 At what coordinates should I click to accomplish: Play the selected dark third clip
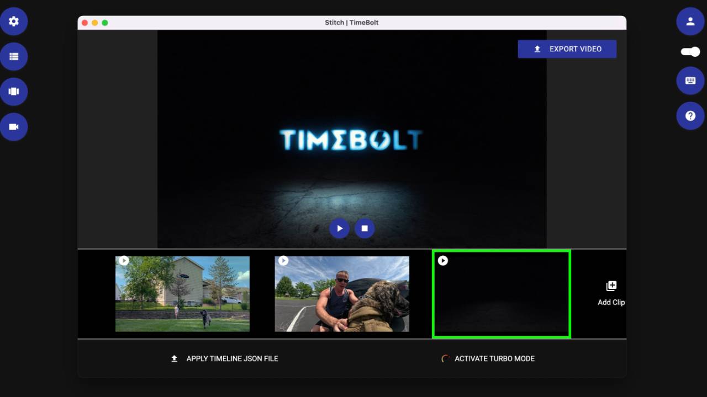pyautogui.click(x=443, y=260)
